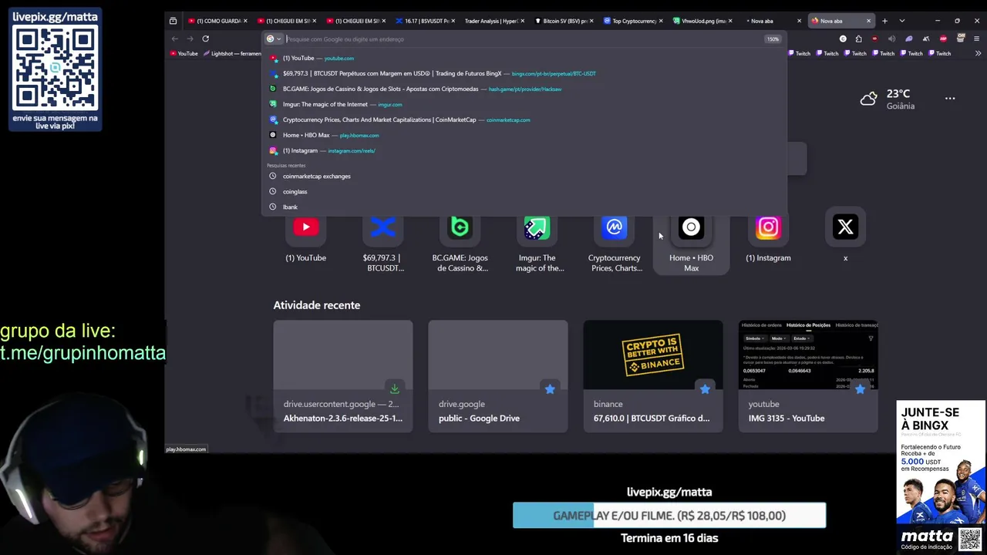The width and height of the screenshot is (987, 555).
Task: Open the search engine selector in address bar
Action: [274, 39]
